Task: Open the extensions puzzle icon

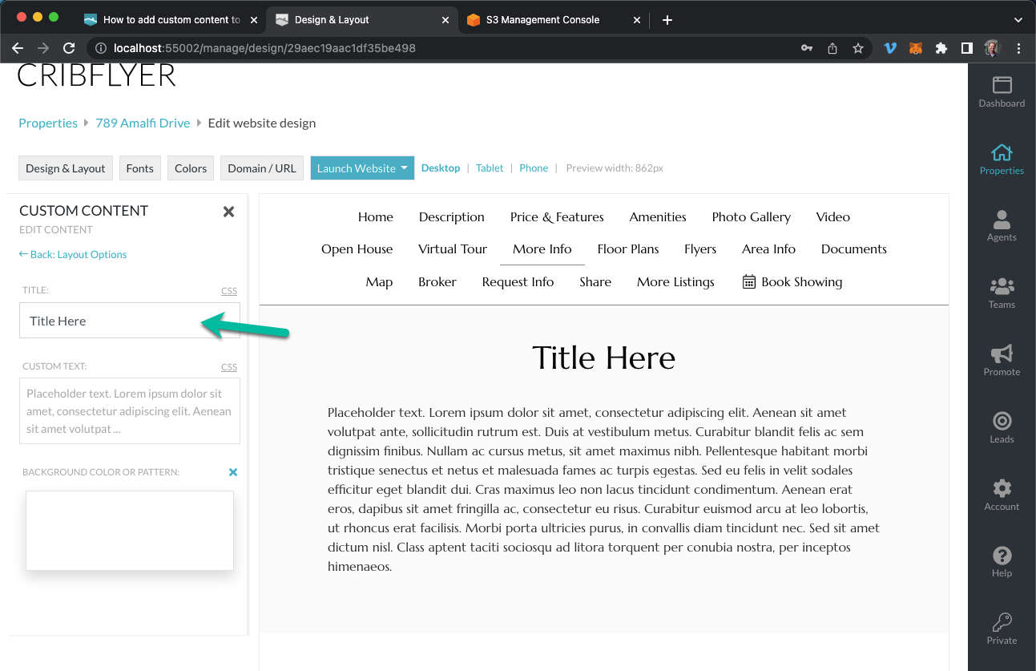Action: (x=941, y=48)
